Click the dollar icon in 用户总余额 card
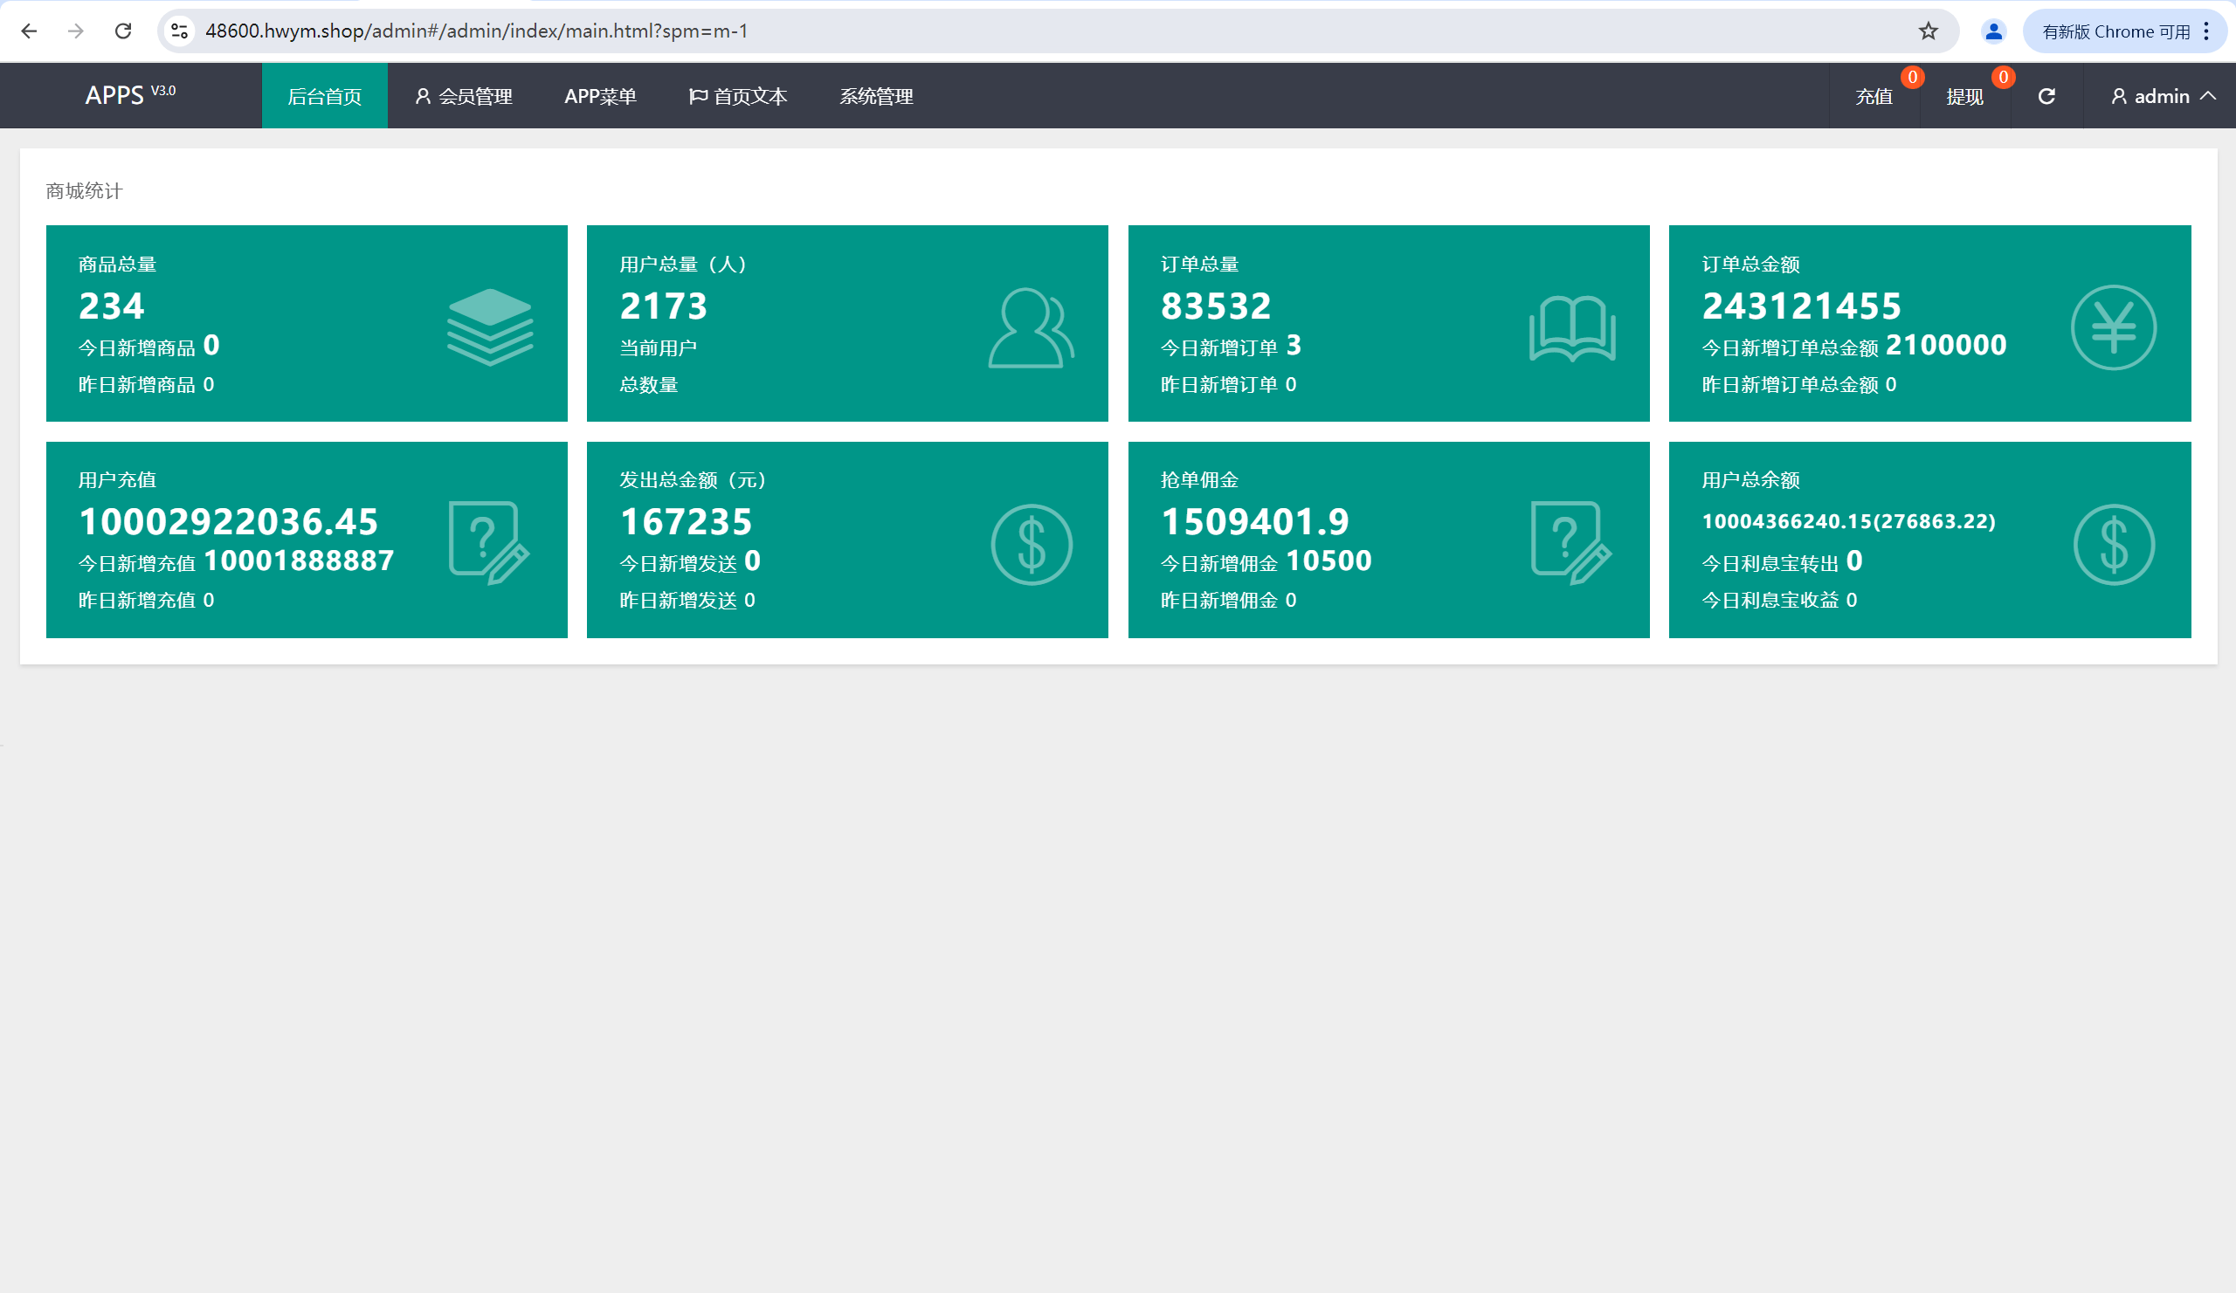Image resolution: width=2236 pixels, height=1293 pixels. click(2114, 544)
